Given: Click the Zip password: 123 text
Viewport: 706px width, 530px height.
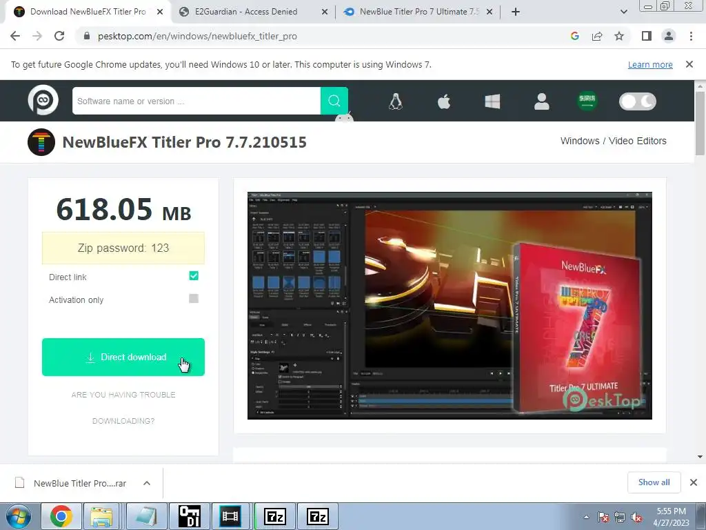Looking at the screenshot, I should click(123, 248).
